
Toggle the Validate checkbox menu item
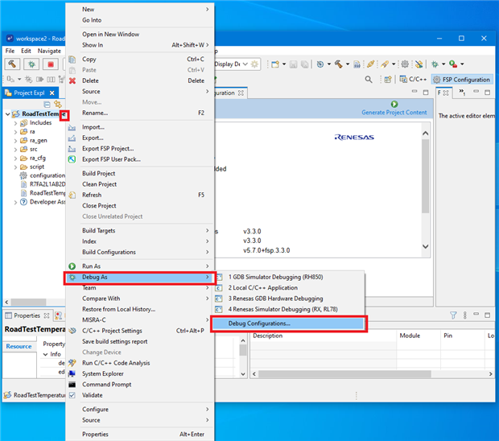pyautogui.click(x=93, y=395)
